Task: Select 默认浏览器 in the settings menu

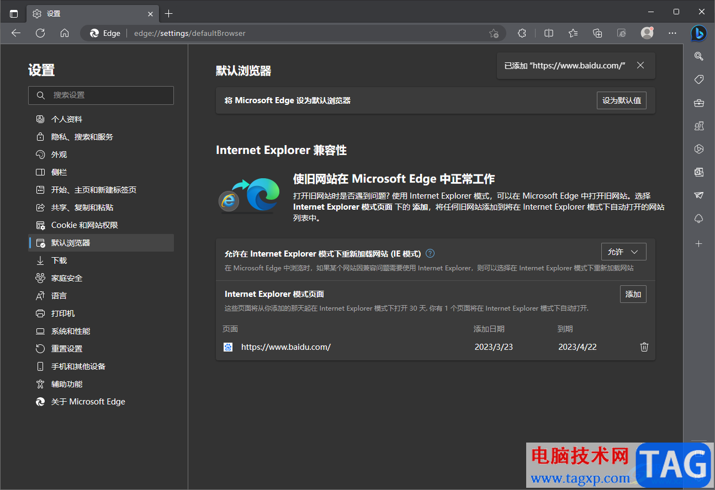Action: [x=101, y=243]
